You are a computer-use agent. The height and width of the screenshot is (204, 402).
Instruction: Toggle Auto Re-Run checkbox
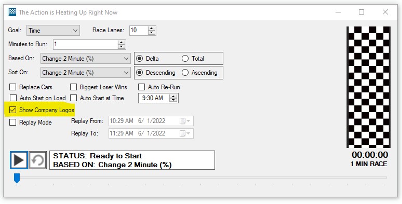pos(141,87)
